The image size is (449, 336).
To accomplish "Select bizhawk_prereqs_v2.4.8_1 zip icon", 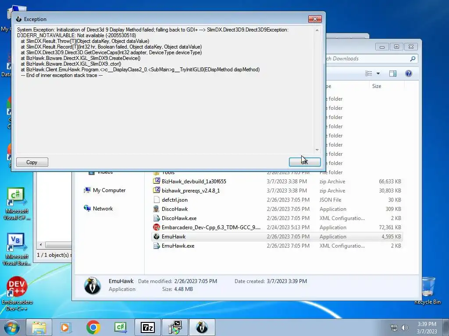I will pyautogui.click(x=157, y=190).
